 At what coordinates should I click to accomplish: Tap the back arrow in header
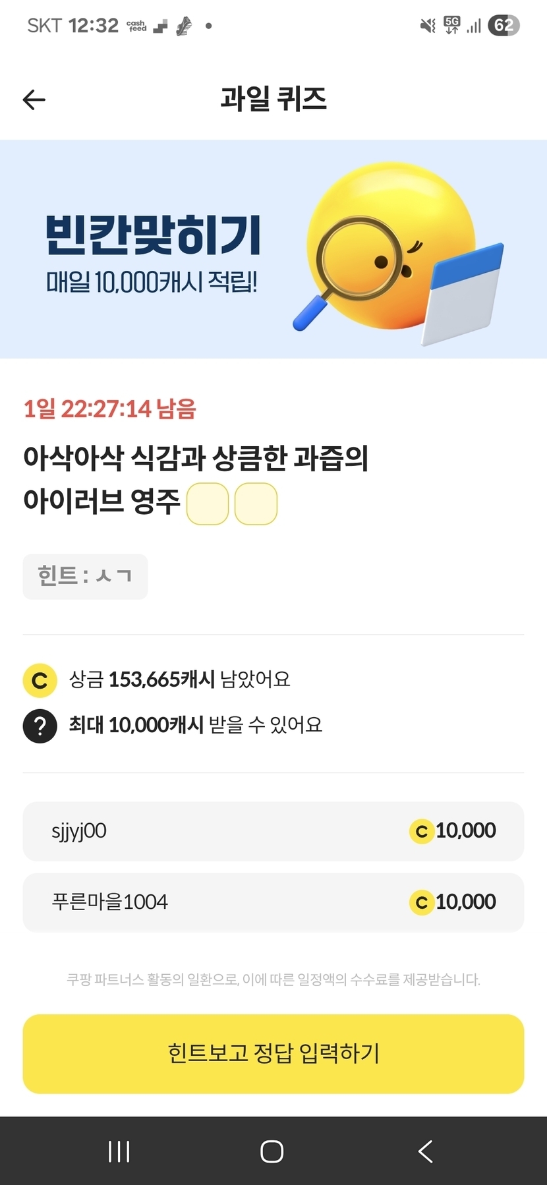pyautogui.click(x=34, y=100)
